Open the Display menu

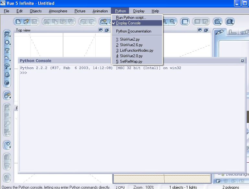[139, 11]
